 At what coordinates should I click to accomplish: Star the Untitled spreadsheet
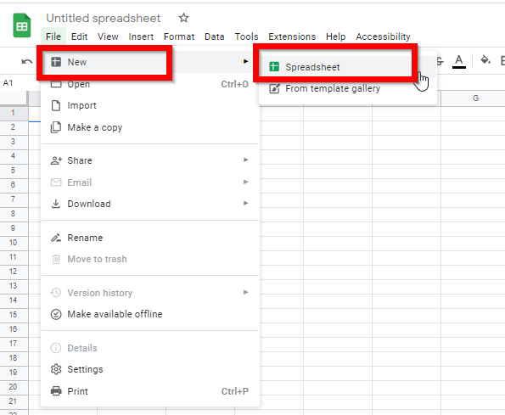click(x=183, y=18)
